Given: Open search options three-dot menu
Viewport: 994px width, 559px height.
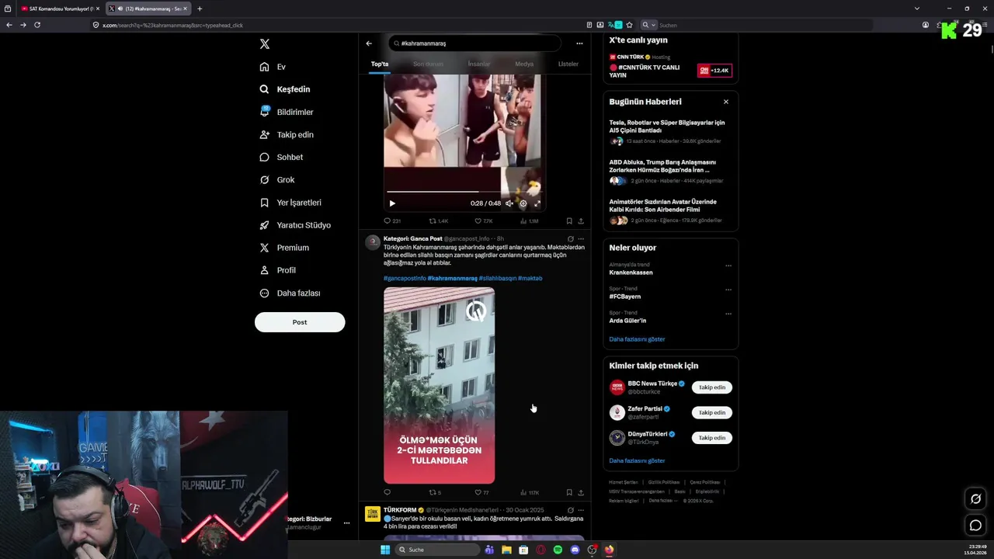Looking at the screenshot, I should [579, 43].
